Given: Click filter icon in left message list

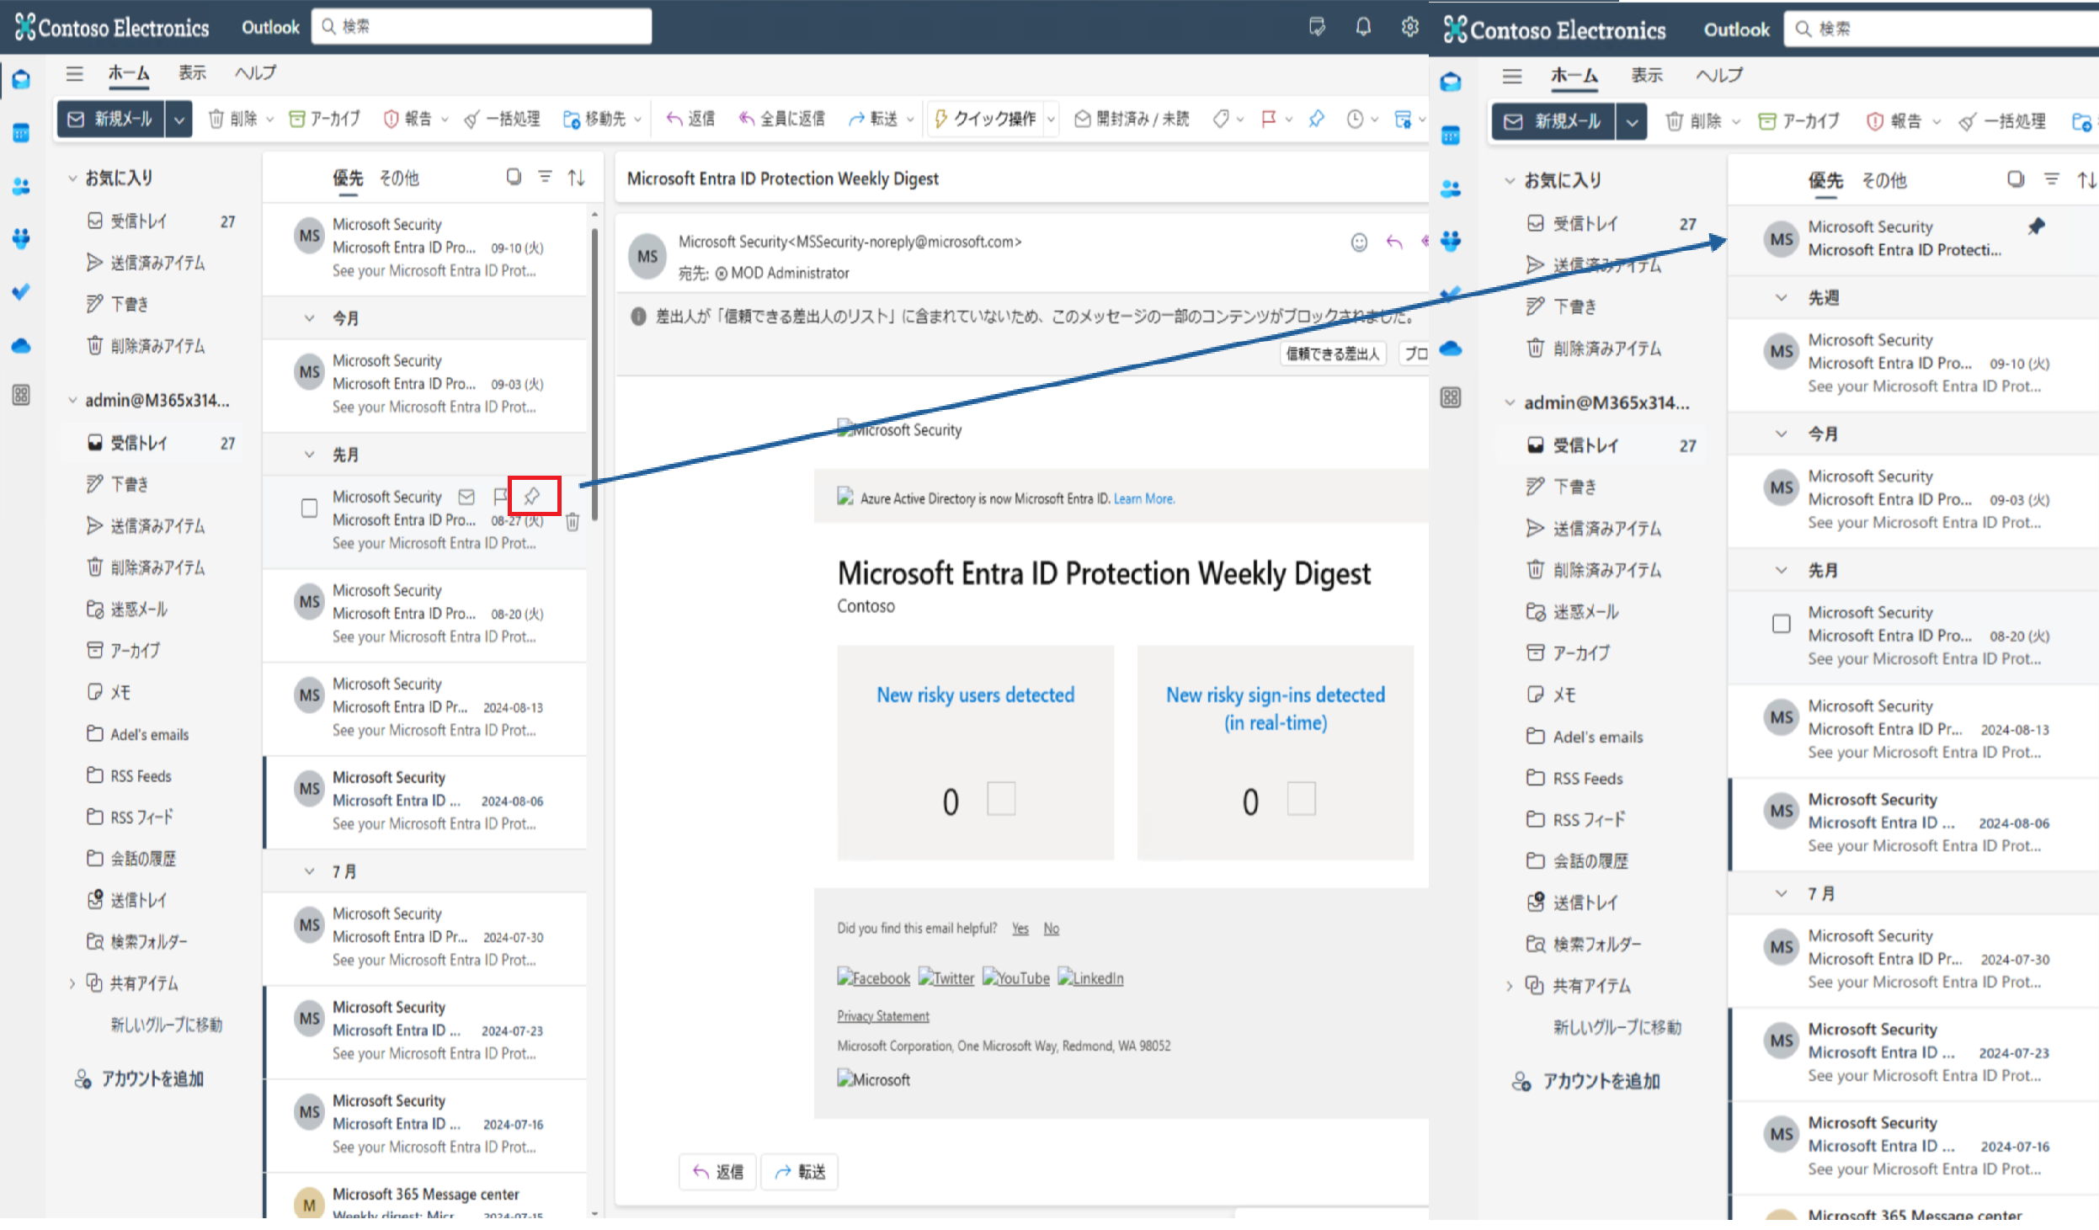Looking at the screenshot, I should pyautogui.click(x=546, y=177).
